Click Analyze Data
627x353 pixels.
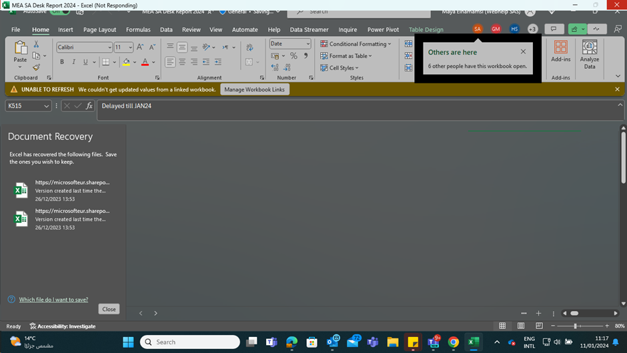pos(590,55)
